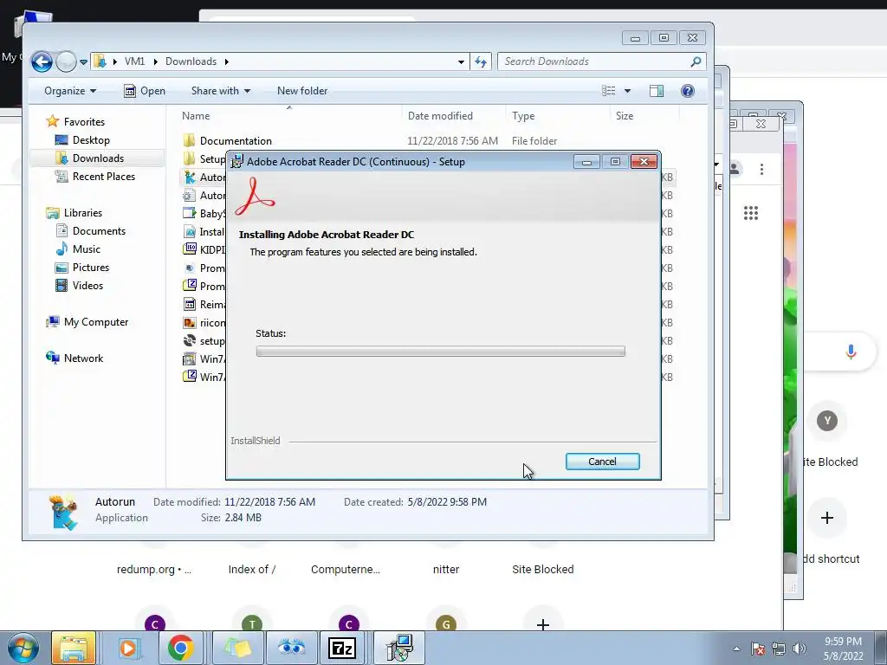Image resolution: width=887 pixels, height=665 pixels.
Task: Open the Share with menu
Action: click(x=221, y=91)
